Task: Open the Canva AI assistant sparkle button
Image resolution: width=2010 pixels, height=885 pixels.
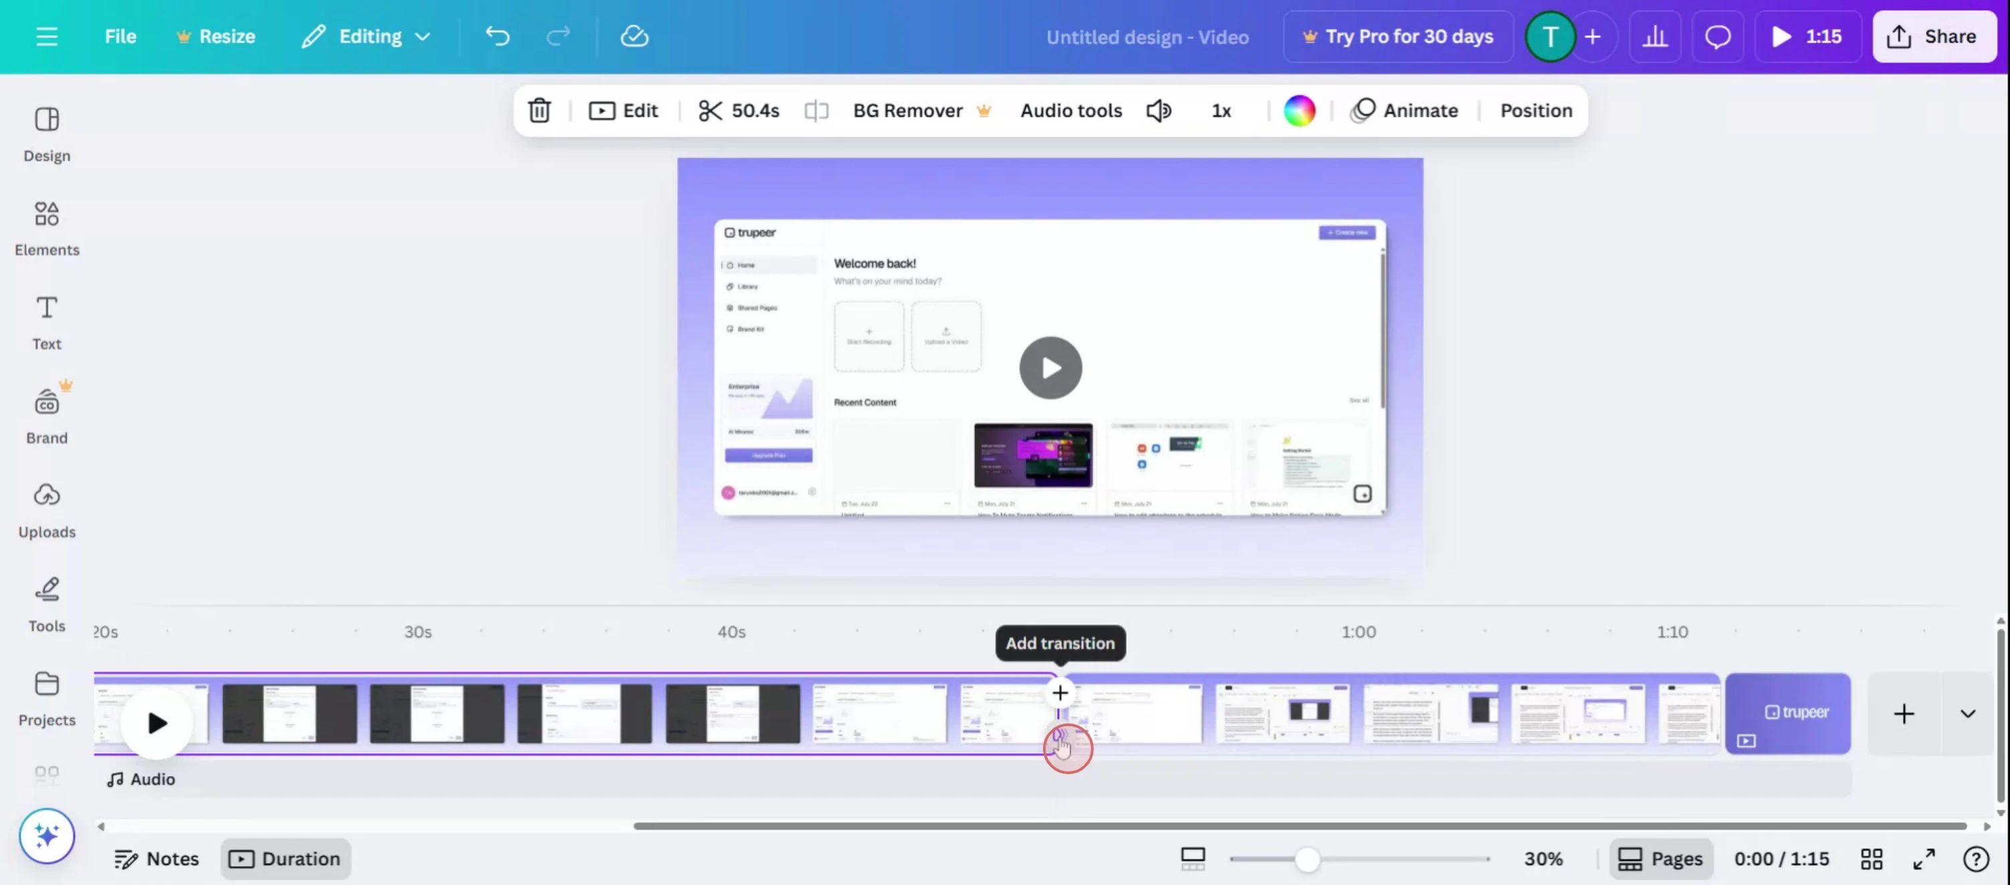Action: pos(47,836)
